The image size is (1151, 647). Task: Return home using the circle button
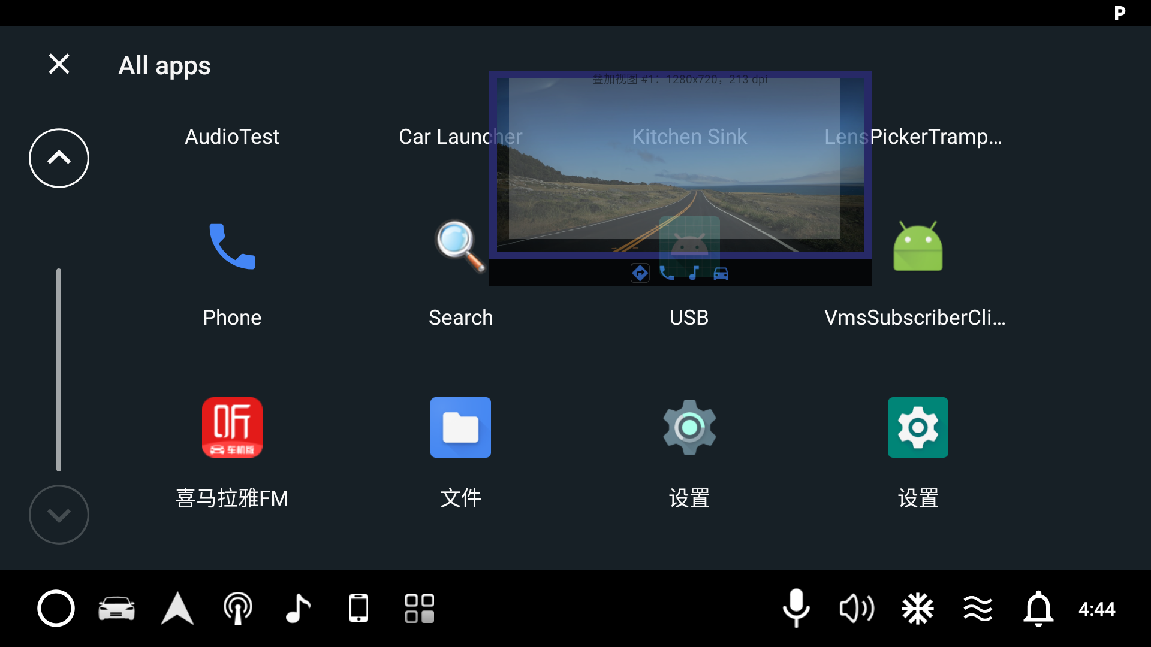tap(56, 608)
